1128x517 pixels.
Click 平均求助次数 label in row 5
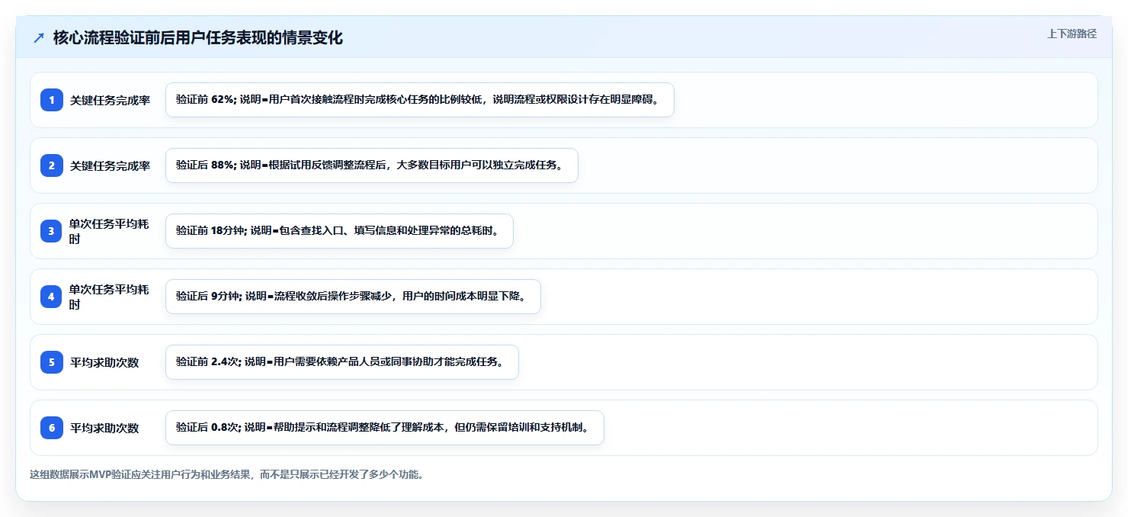coord(104,362)
